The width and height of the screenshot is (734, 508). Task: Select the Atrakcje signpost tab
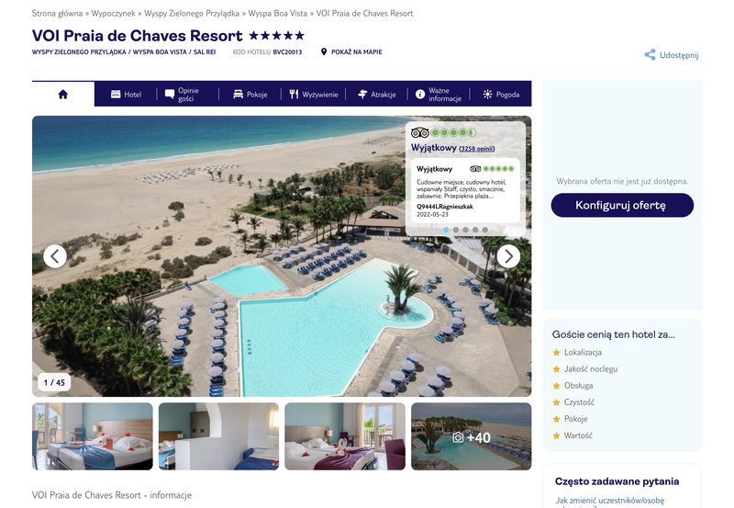pos(377,95)
